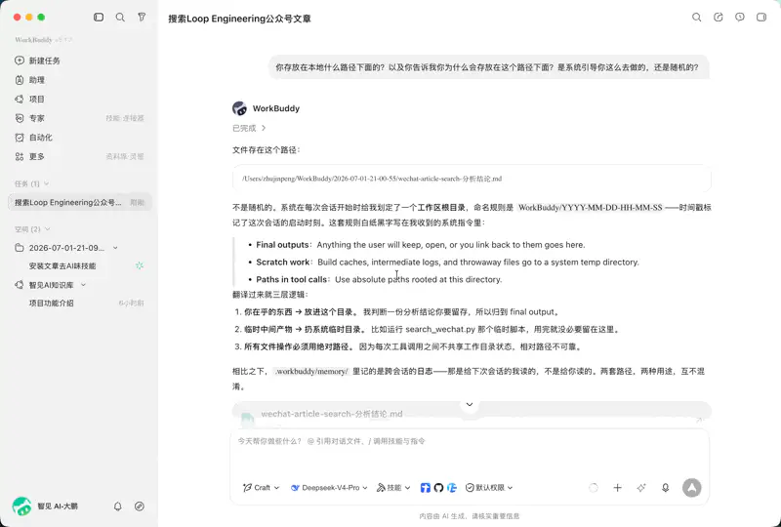Click the .workbuddy/memory/ inline code

[311, 371]
